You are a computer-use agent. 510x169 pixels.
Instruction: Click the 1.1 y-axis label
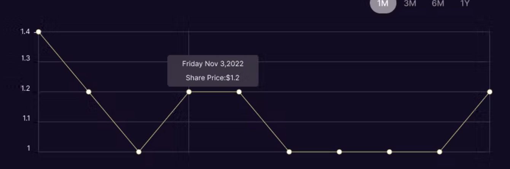[26, 119]
